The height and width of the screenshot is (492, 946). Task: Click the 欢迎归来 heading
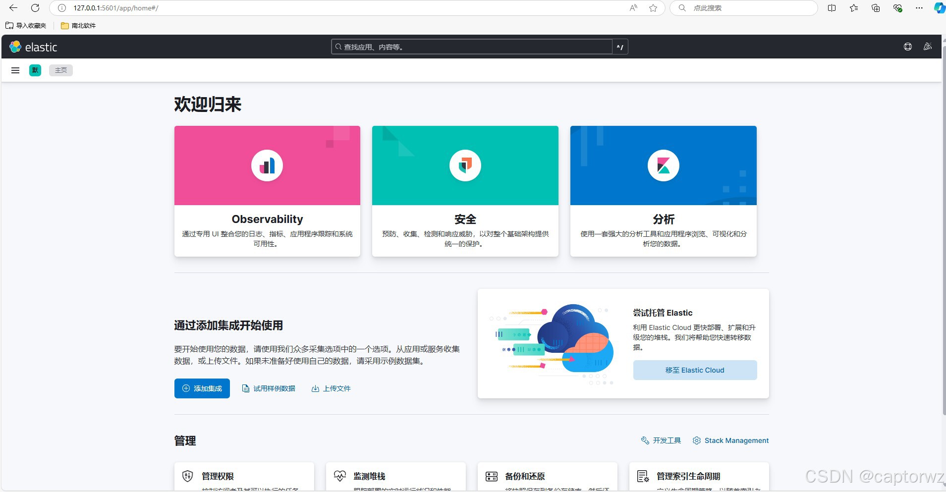[208, 105]
